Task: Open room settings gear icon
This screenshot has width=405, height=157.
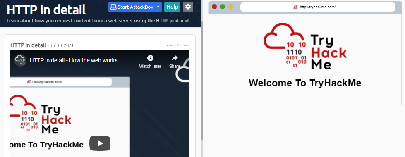Action: point(188,7)
